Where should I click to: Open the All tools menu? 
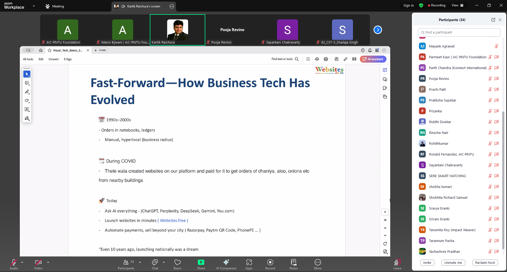[x=28, y=59]
